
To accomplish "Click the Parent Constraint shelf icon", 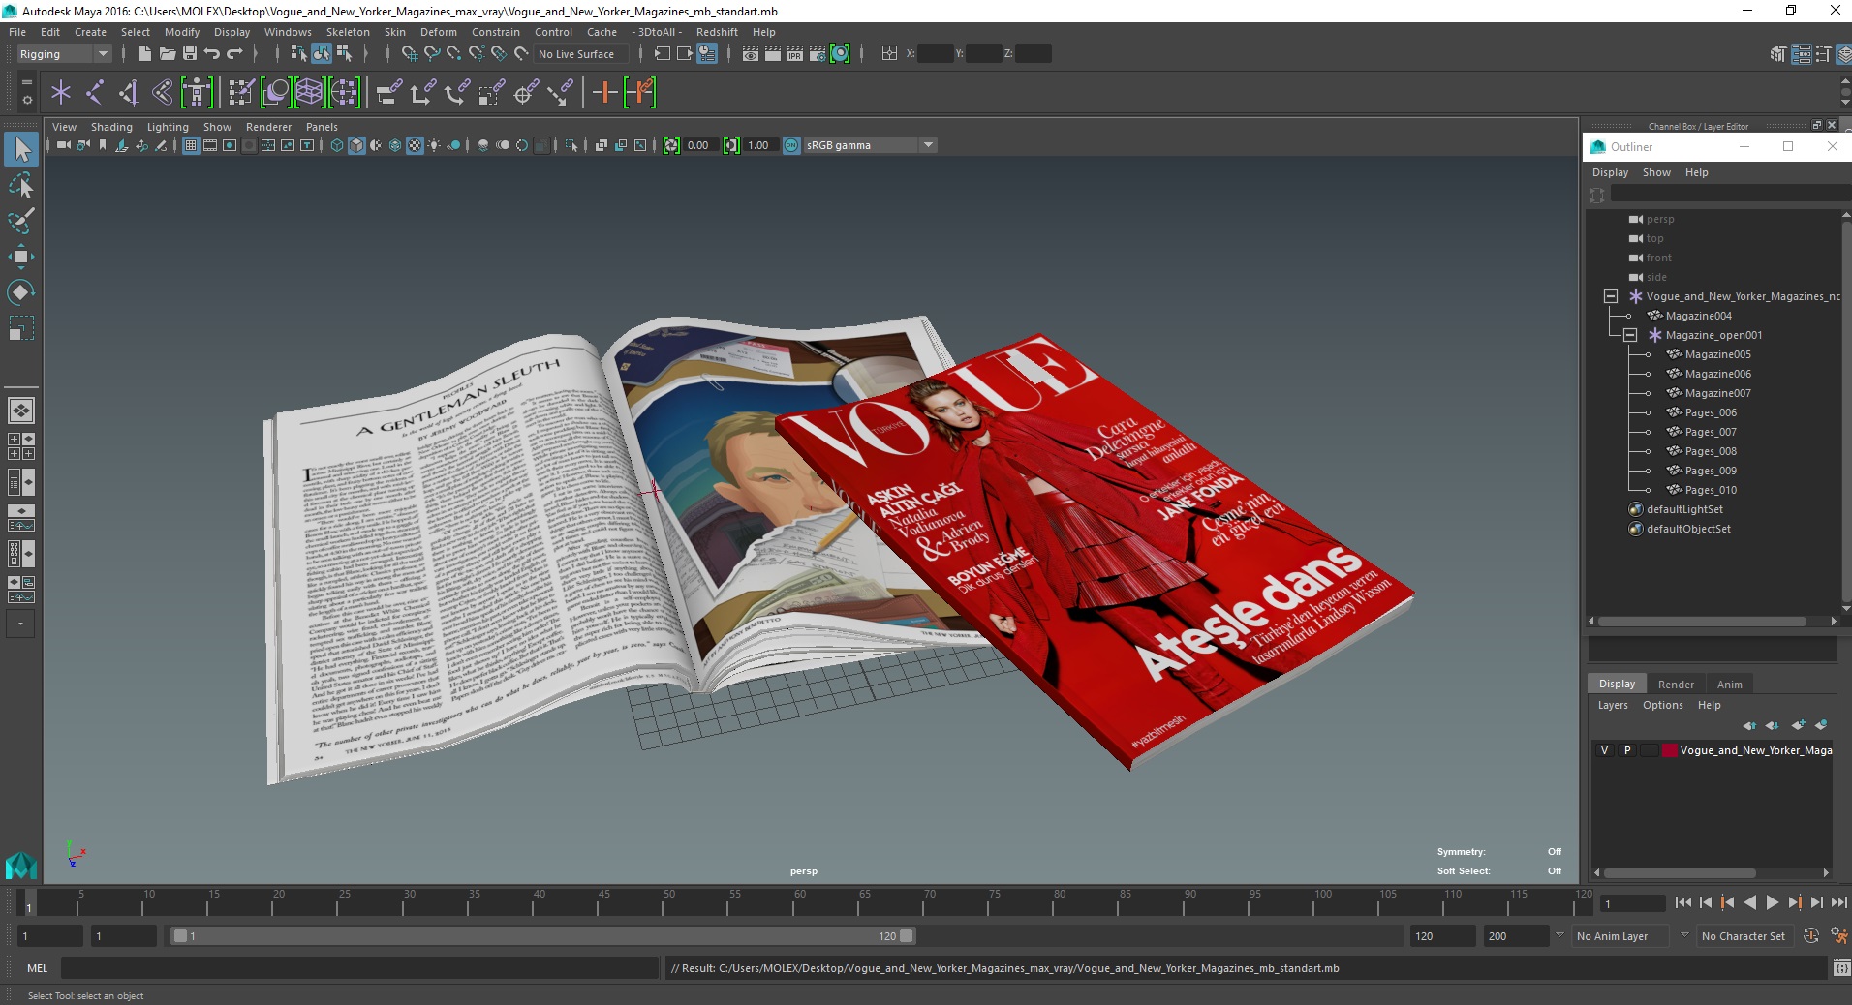I will pos(389,93).
